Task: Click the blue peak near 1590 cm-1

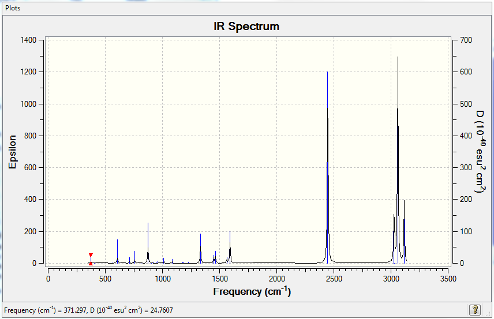Action: [230, 246]
